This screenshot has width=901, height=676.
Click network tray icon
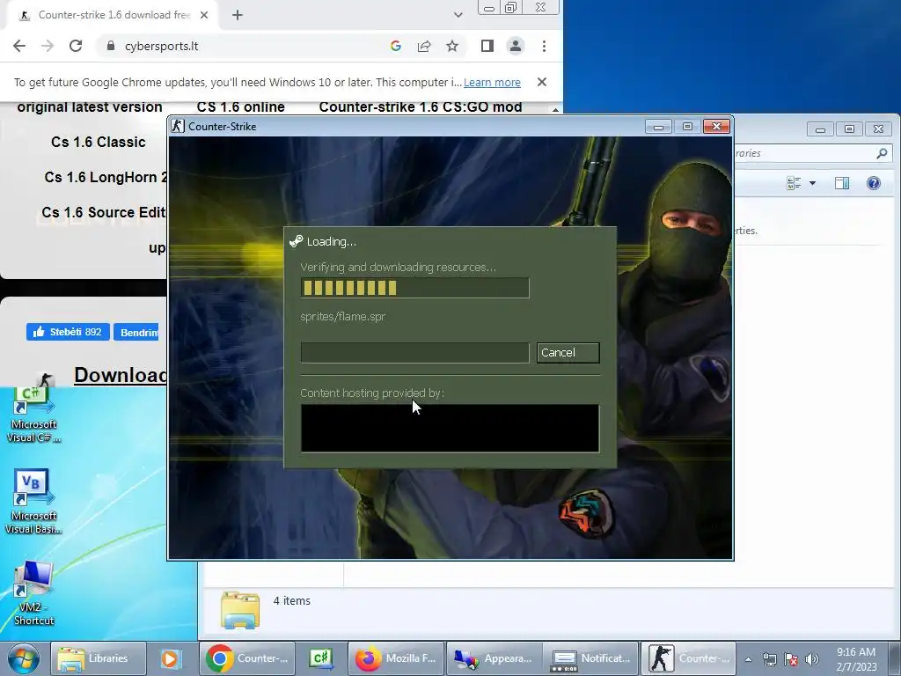769,659
